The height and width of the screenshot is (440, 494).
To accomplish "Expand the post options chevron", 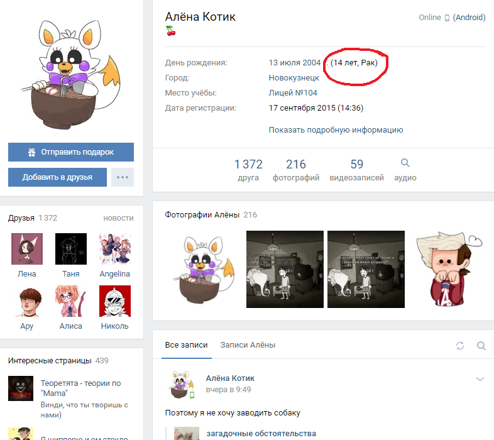I will (x=480, y=379).
